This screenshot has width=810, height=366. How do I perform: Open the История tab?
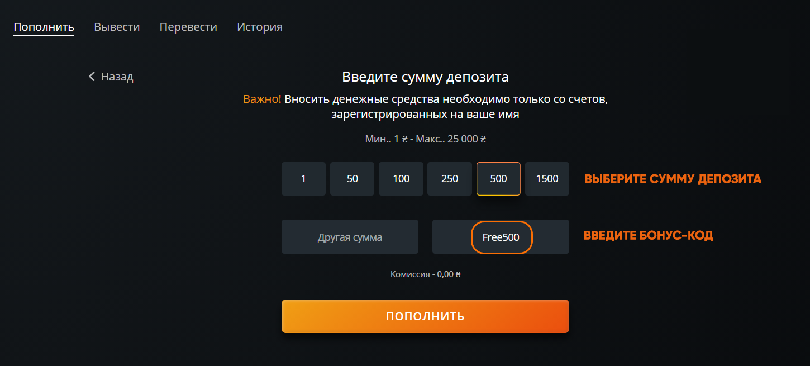(x=260, y=27)
